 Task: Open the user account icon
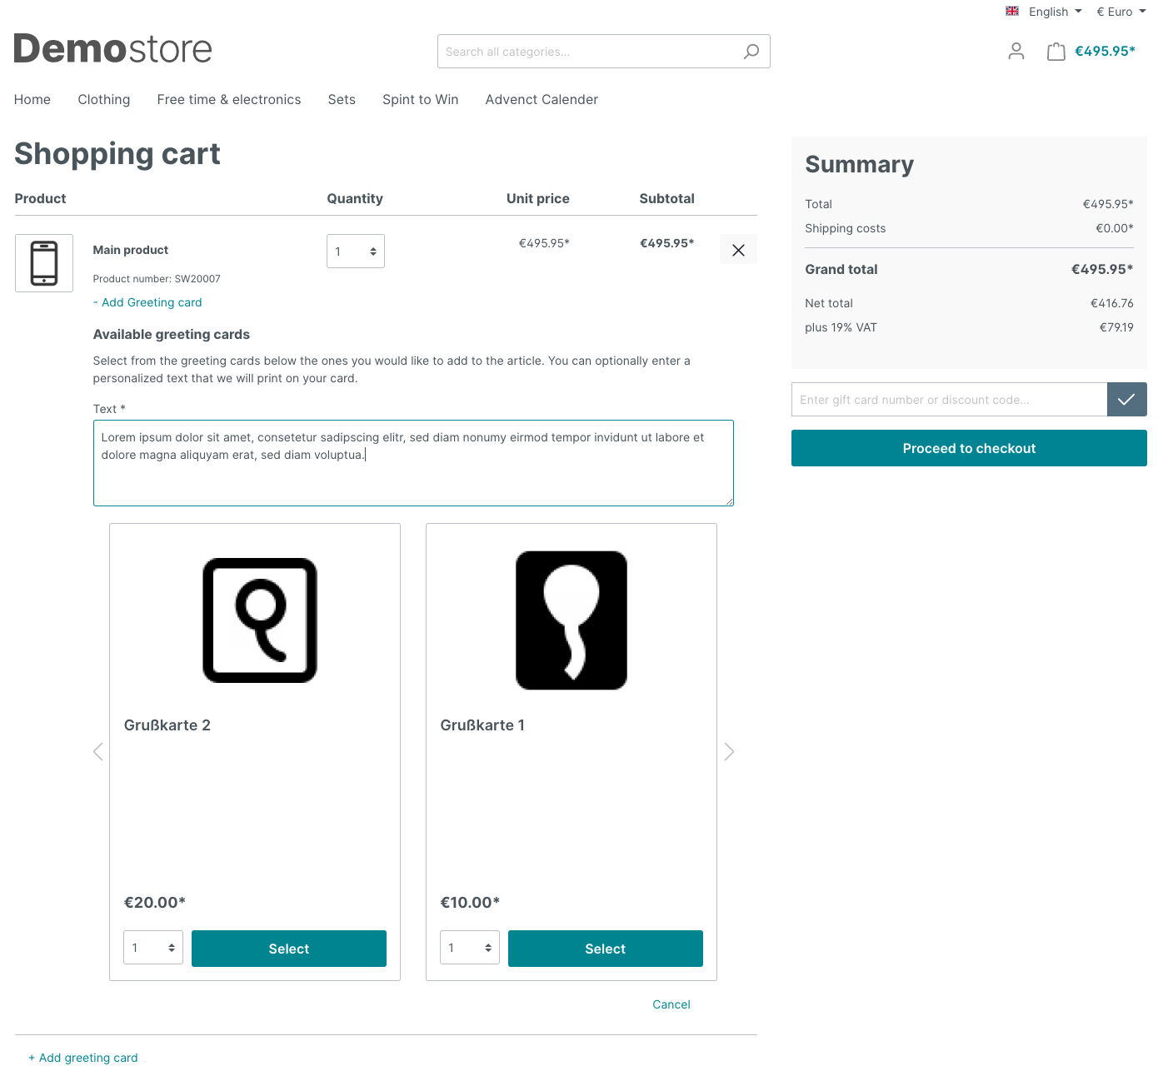[x=1016, y=52]
